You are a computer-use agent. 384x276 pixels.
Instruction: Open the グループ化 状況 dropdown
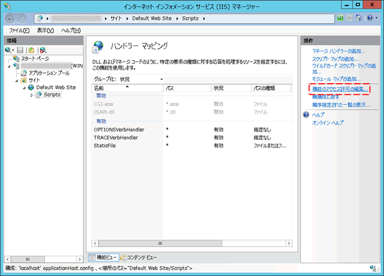point(141,79)
